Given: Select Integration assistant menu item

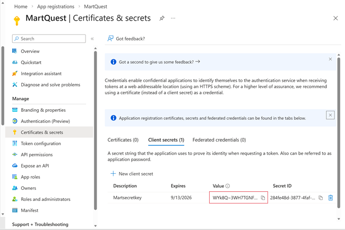Looking at the screenshot, I should pos(41,74).
